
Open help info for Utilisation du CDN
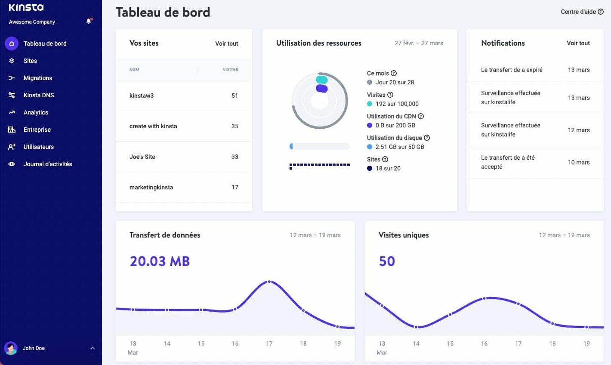[x=421, y=116]
